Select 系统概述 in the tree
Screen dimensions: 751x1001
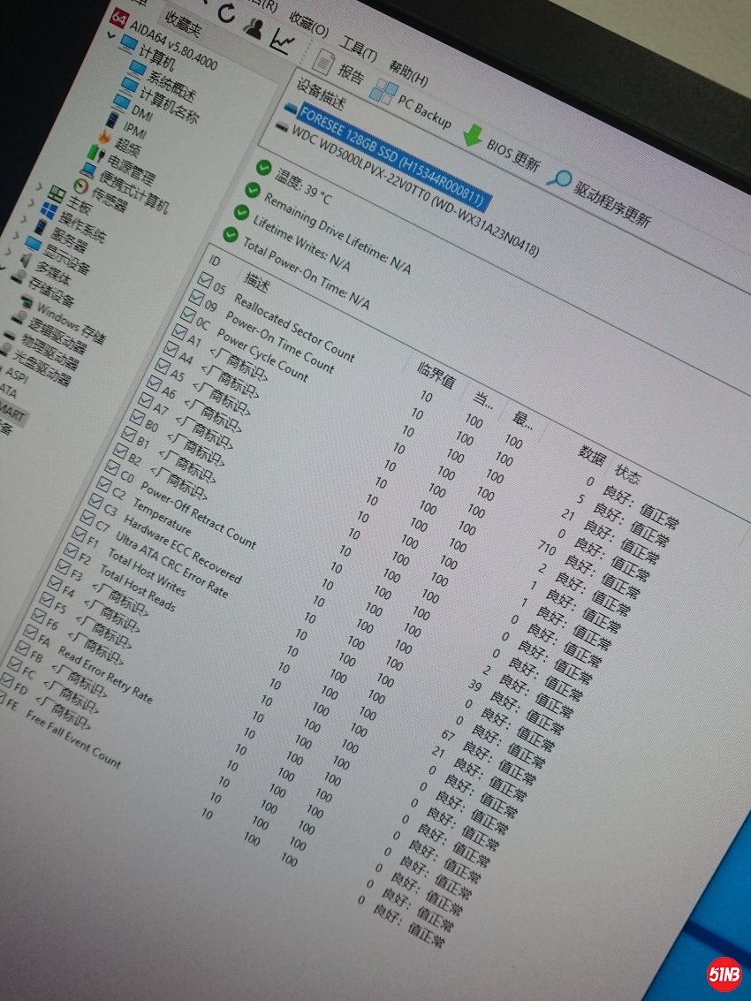[171, 87]
